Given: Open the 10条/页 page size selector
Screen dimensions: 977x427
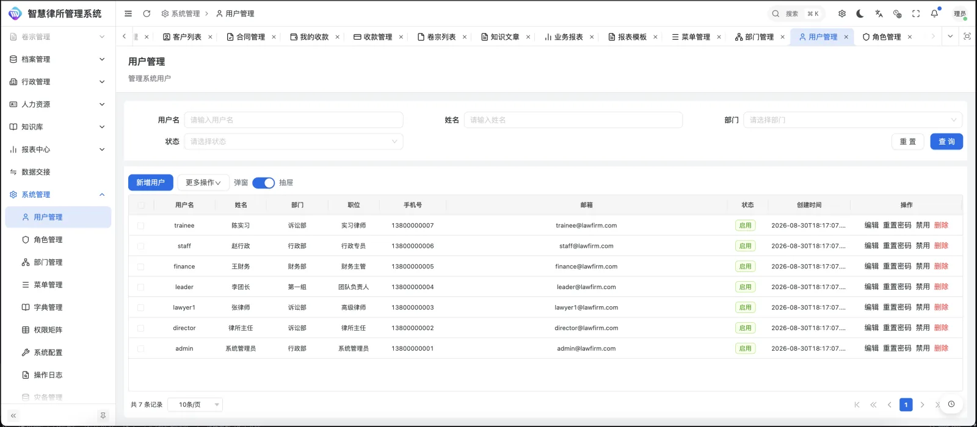Looking at the screenshot, I should (x=195, y=404).
